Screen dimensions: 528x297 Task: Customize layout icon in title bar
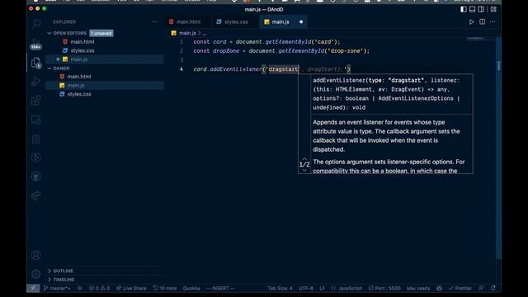[493, 9]
